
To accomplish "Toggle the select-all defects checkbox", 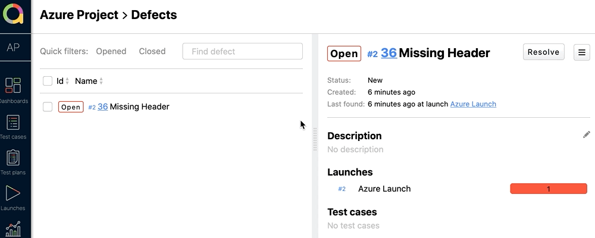I will click(x=48, y=81).
